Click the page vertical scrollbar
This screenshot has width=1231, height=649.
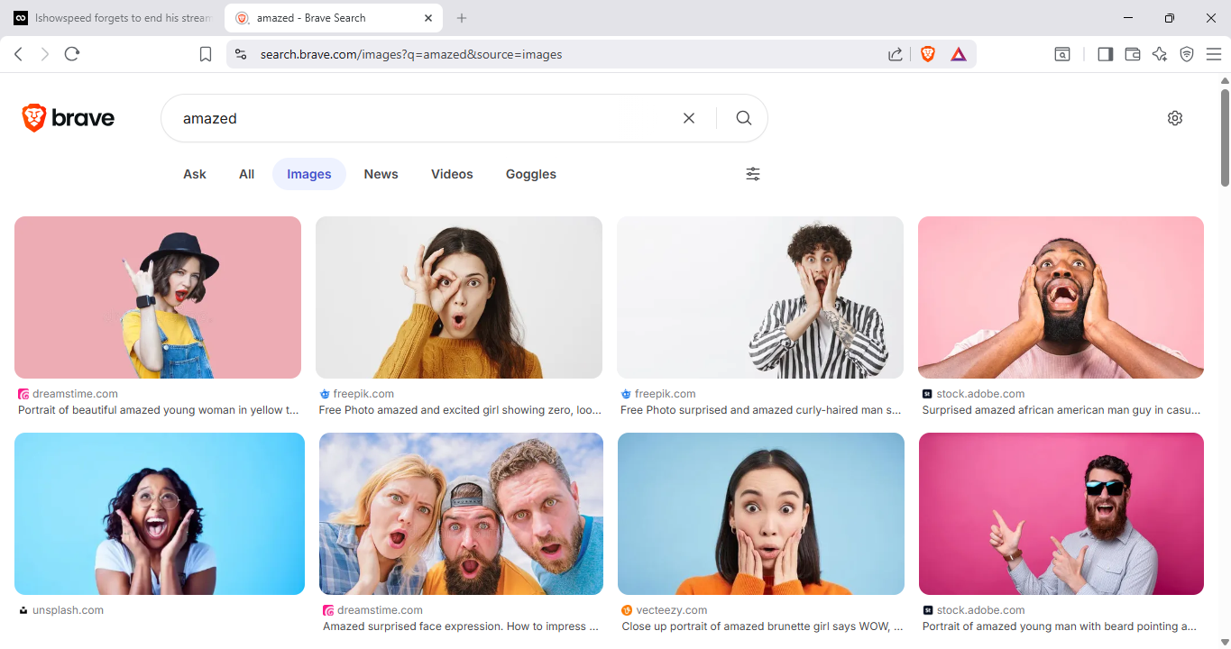(x=1225, y=135)
